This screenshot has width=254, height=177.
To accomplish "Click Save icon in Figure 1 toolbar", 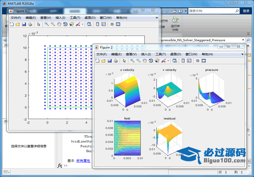I will click(x=24, y=24).
